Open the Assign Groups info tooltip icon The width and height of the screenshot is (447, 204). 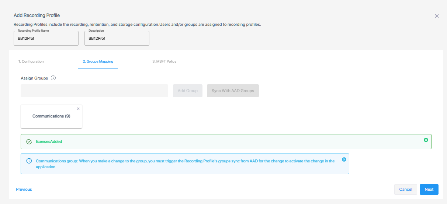tap(53, 78)
